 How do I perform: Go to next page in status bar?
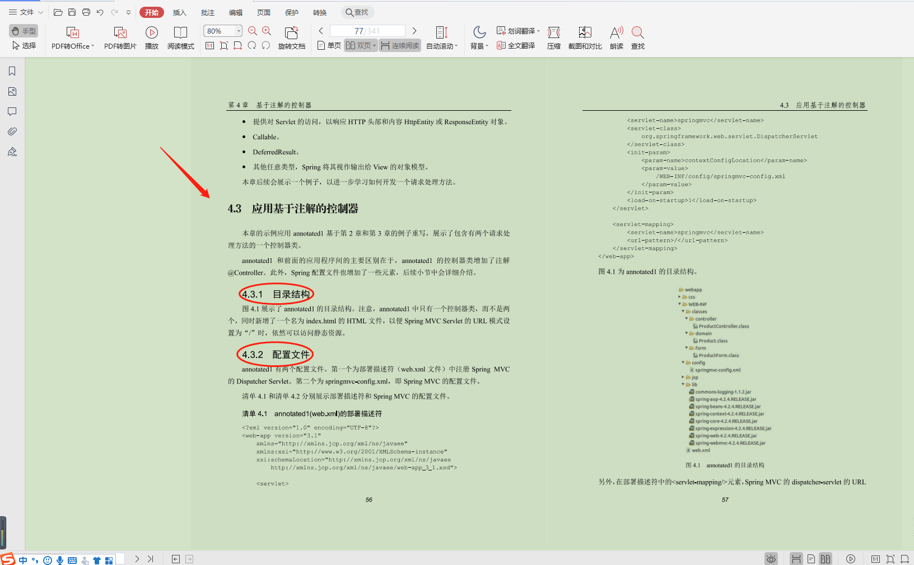click(137, 559)
